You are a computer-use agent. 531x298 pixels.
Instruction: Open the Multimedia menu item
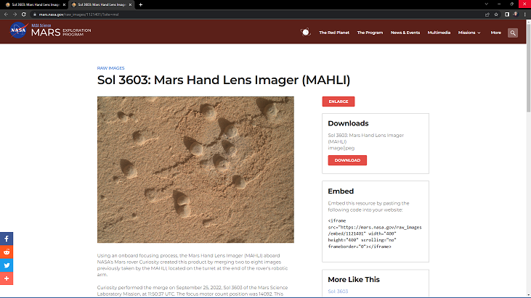pyautogui.click(x=439, y=33)
